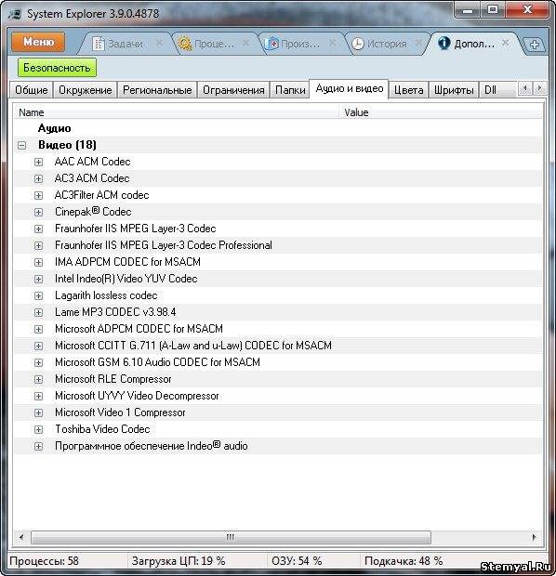Switch to the Произ... tab

click(x=300, y=44)
